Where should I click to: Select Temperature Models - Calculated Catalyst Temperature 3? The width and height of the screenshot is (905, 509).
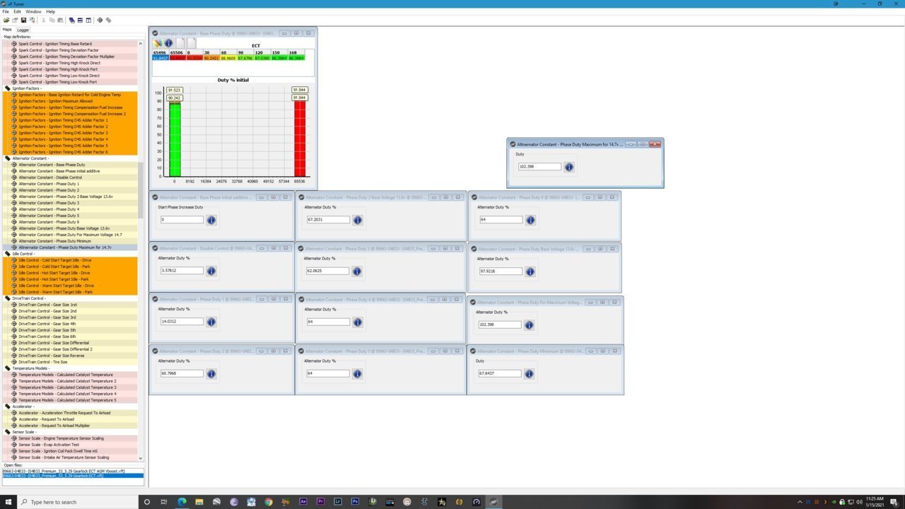[x=71, y=387]
